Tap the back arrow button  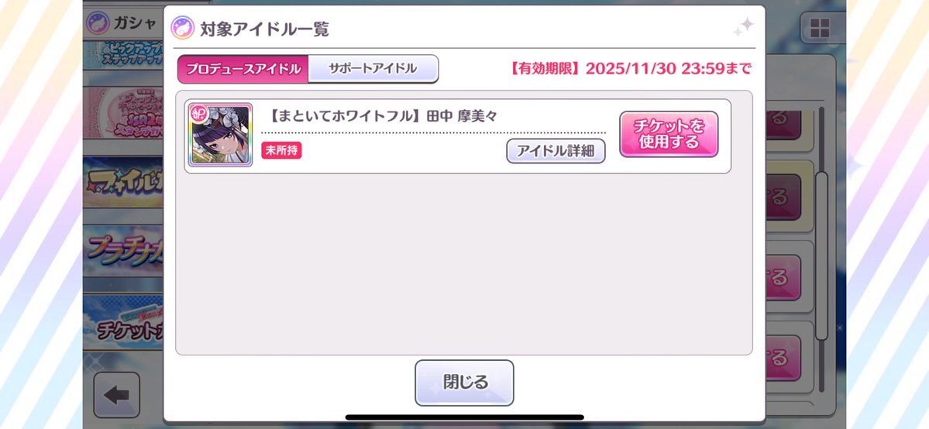(117, 395)
